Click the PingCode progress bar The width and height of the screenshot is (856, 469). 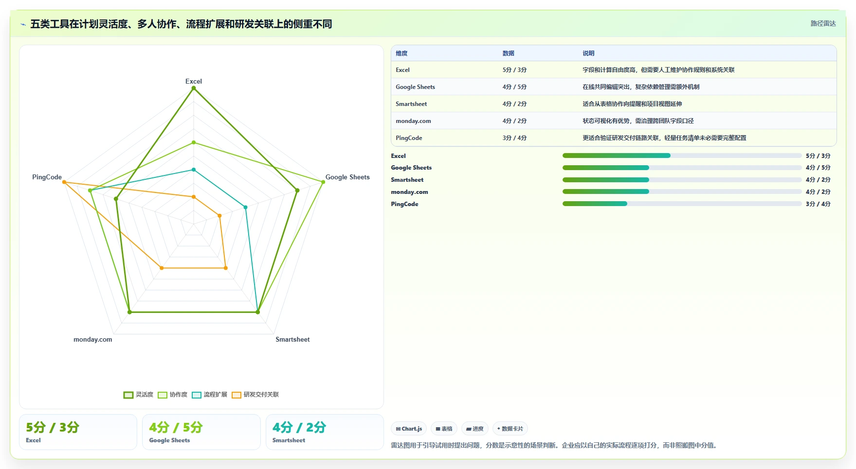(682, 204)
